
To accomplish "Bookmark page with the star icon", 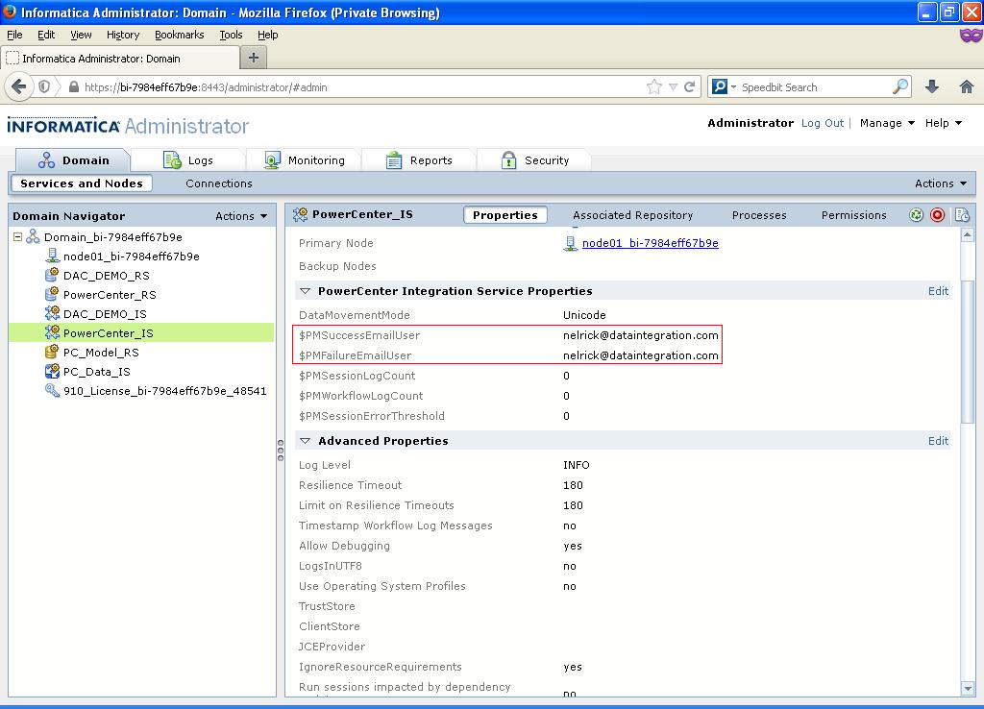I will 653,86.
